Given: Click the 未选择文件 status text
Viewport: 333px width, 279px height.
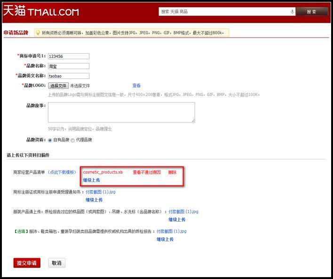Looking at the screenshot, I should tap(80, 86).
